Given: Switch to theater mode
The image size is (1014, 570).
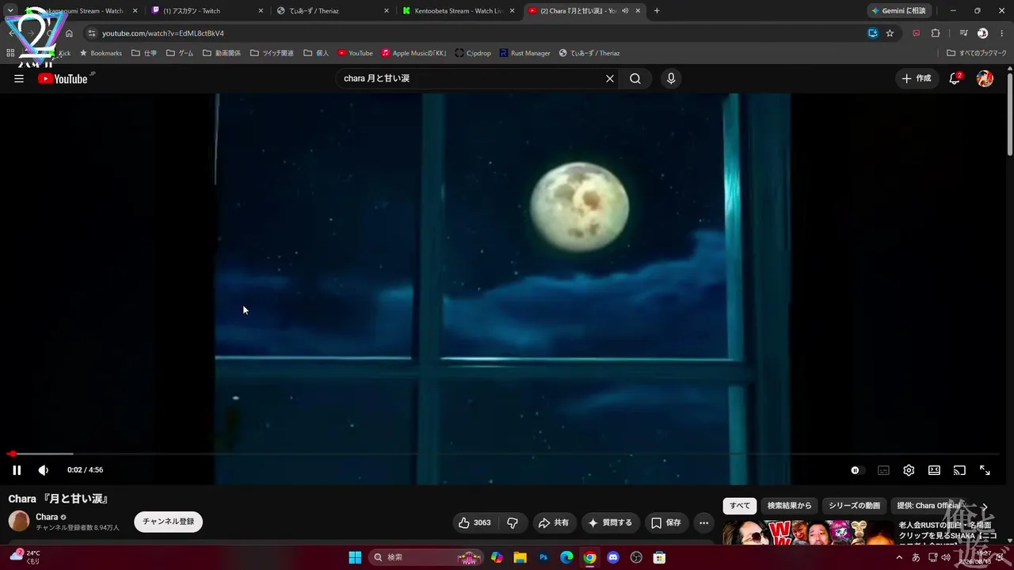Looking at the screenshot, I should coord(934,470).
